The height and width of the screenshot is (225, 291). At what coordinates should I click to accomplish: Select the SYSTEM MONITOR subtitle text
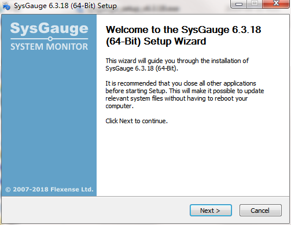coord(49,47)
